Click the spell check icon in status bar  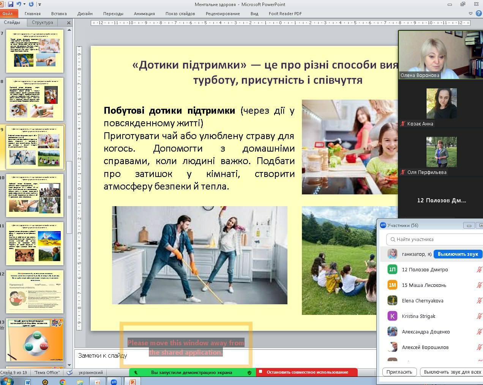tap(69, 372)
